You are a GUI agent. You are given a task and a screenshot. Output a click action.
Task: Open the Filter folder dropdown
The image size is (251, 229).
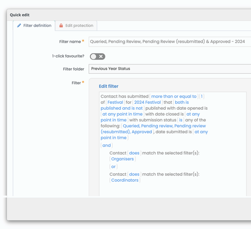[x=170, y=69]
